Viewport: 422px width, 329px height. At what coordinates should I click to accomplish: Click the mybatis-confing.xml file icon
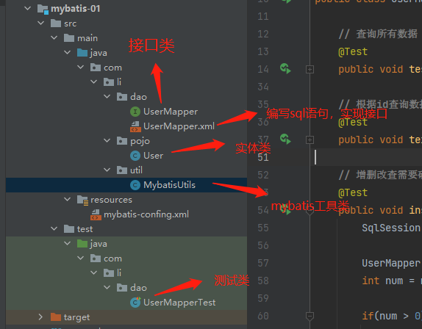(x=96, y=214)
